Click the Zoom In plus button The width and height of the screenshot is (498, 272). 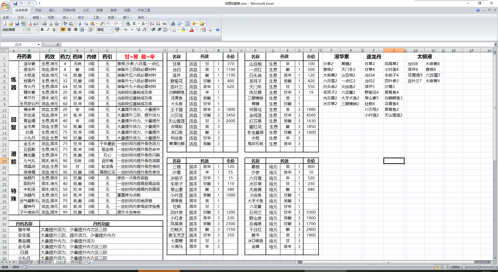494,267
